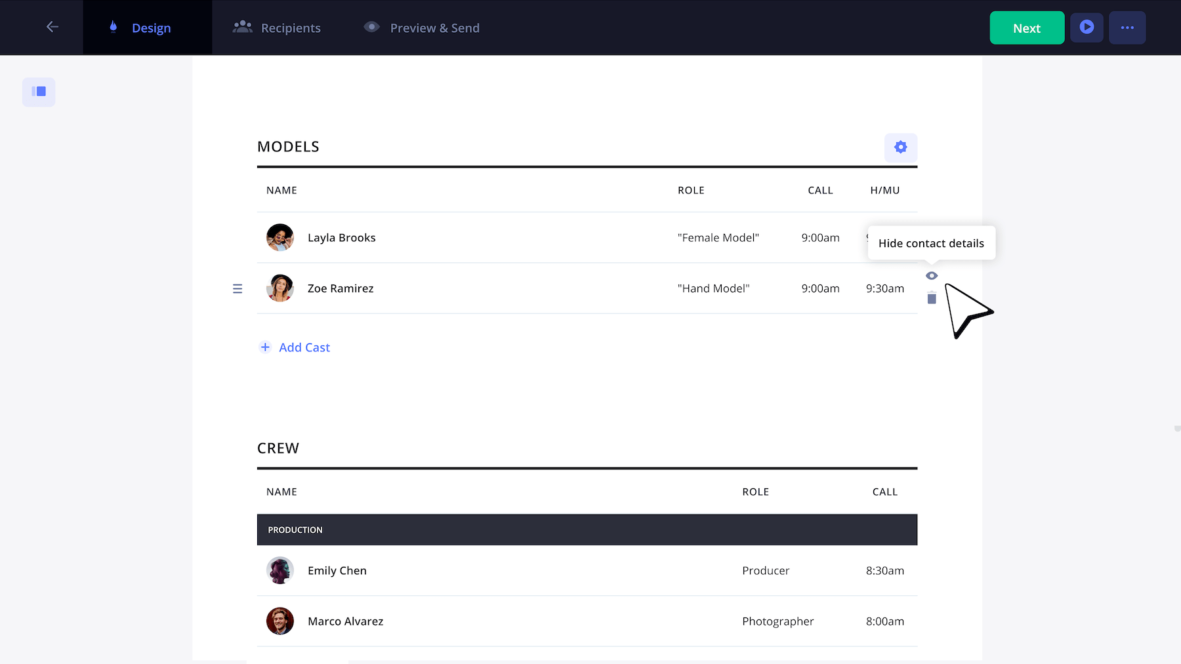Switch to the Recipients tab

coord(277,28)
